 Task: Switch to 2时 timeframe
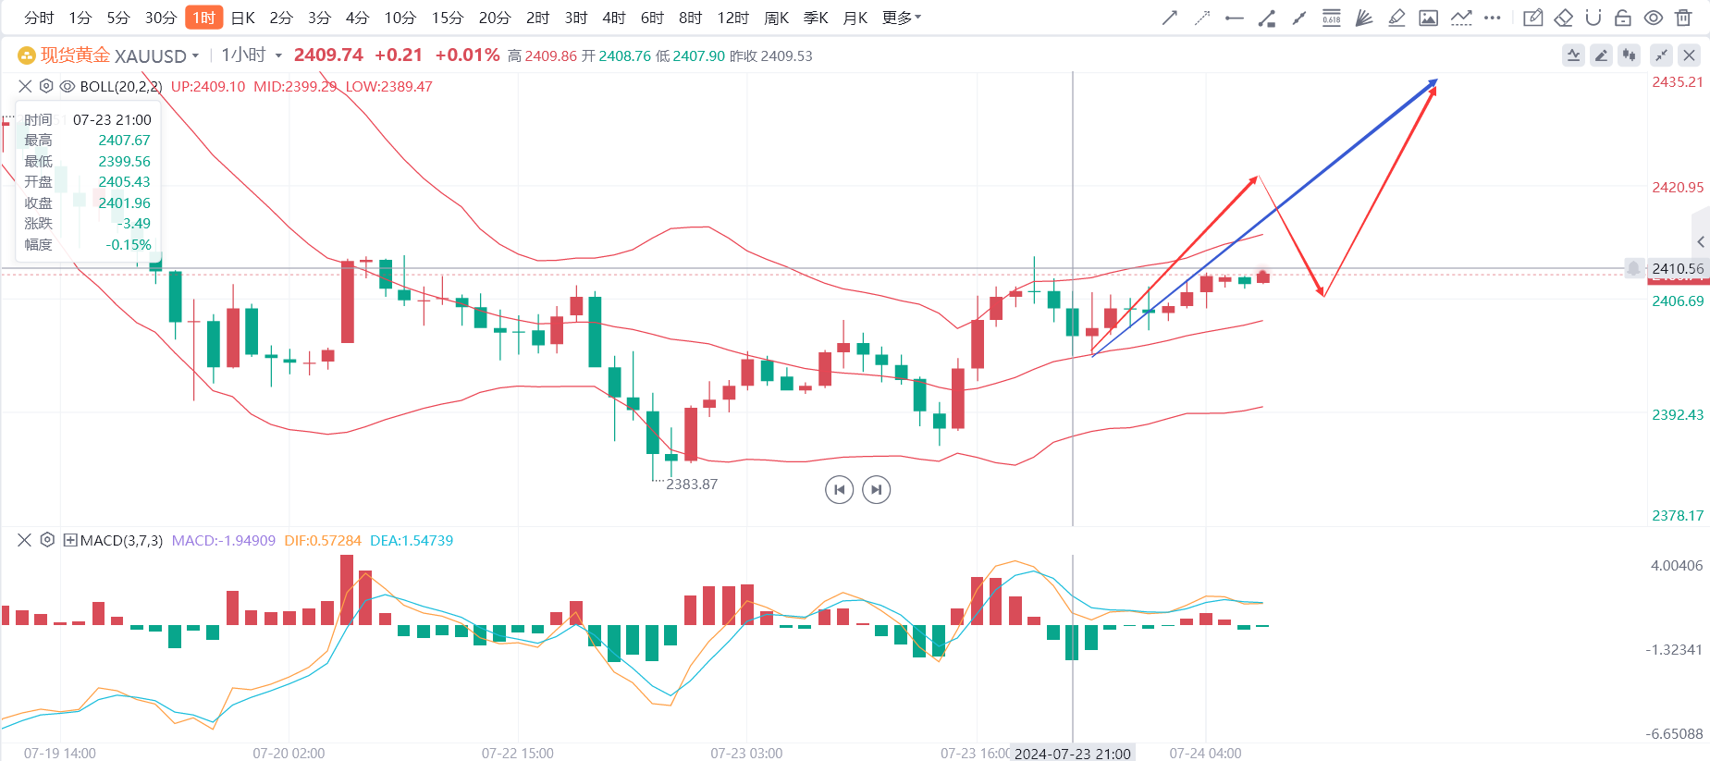[x=537, y=18]
